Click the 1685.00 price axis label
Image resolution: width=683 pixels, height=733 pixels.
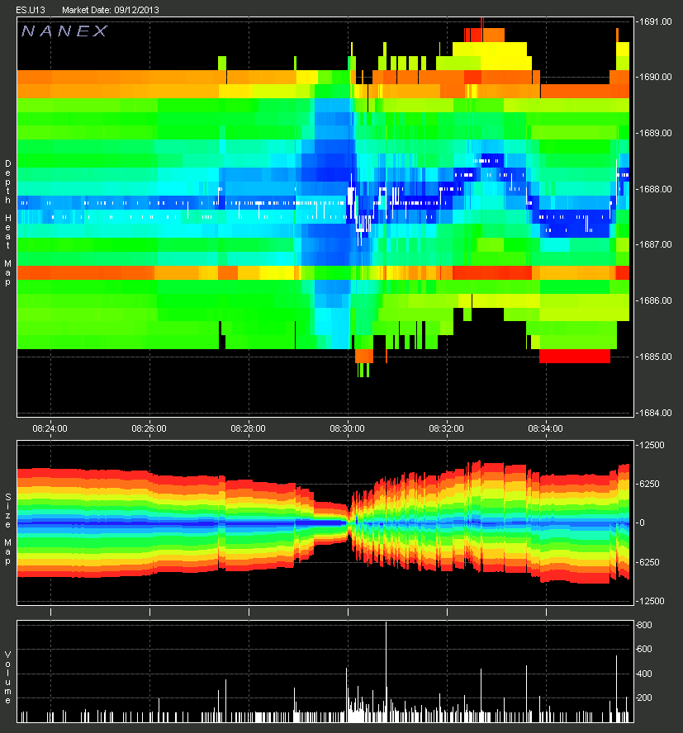tap(655, 357)
